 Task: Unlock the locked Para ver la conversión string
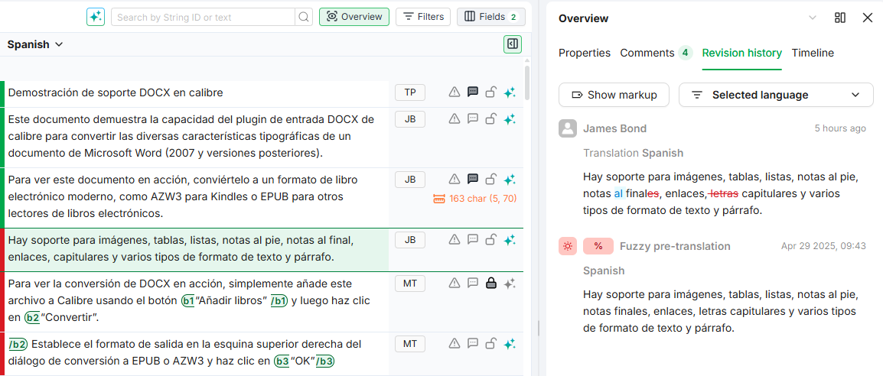491,284
